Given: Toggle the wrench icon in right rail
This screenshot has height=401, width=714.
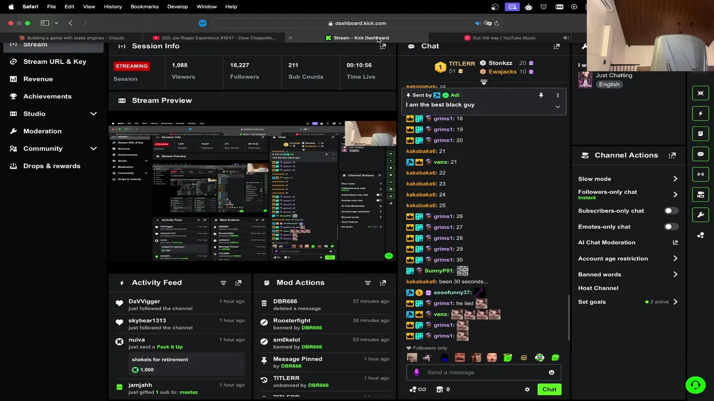Looking at the screenshot, I should (701, 215).
